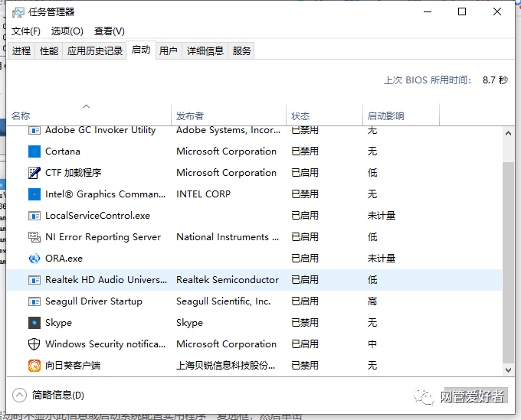Select the 向日葵客户端 entry
The height and width of the screenshot is (420, 521).
pos(73,366)
